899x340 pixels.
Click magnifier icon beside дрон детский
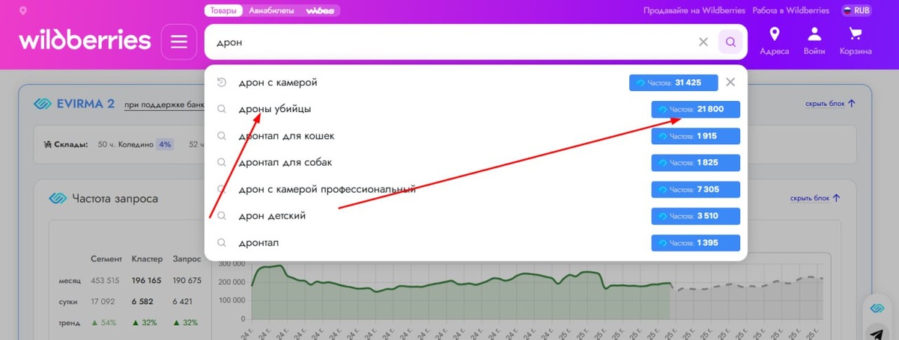[x=221, y=216]
